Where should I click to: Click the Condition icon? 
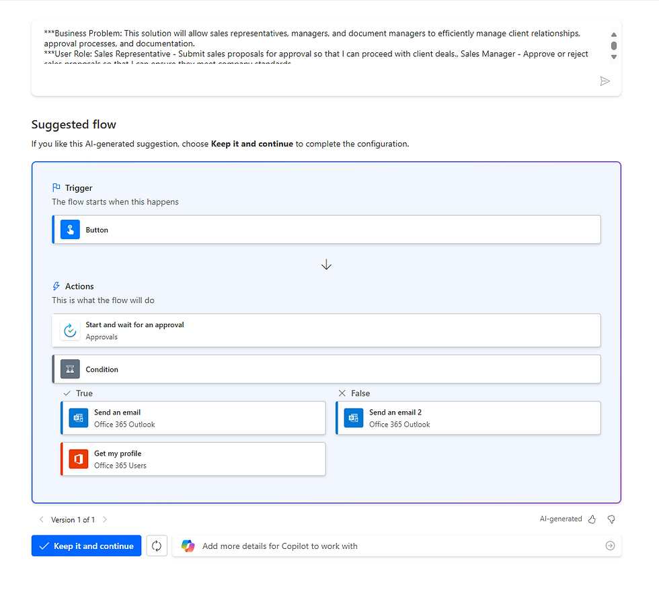click(x=70, y=369)
